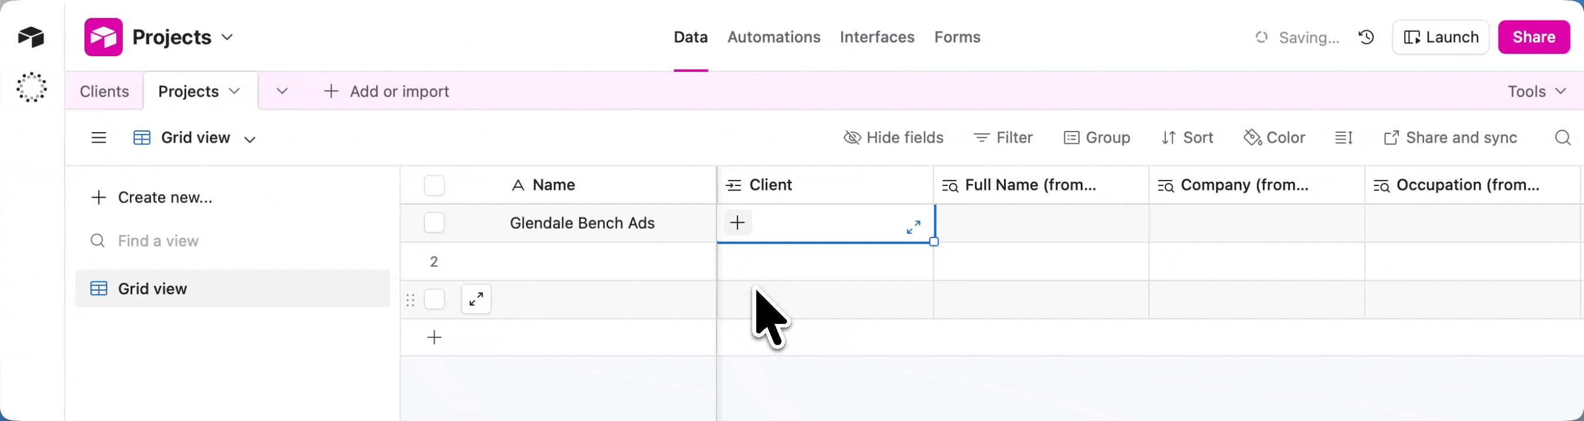Viewport: 1584px width, 421px height.
Task: Click the Launch button
Action: click(x=1440, y=37)
